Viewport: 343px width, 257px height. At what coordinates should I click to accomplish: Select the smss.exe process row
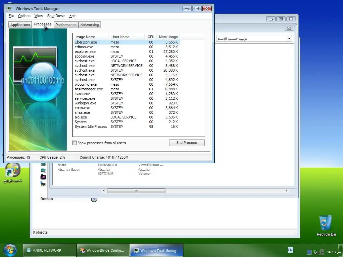[x=126, y=112]
